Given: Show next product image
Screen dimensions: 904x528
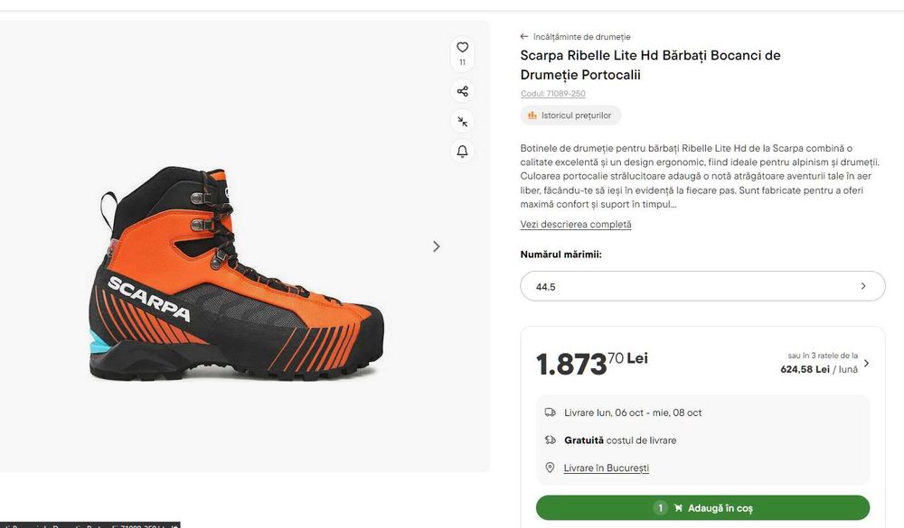Looking at the screenshot, I should [437, 246].
